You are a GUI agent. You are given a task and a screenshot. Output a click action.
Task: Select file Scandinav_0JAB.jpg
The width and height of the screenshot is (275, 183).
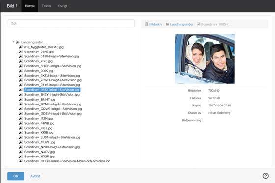point(39,52)
